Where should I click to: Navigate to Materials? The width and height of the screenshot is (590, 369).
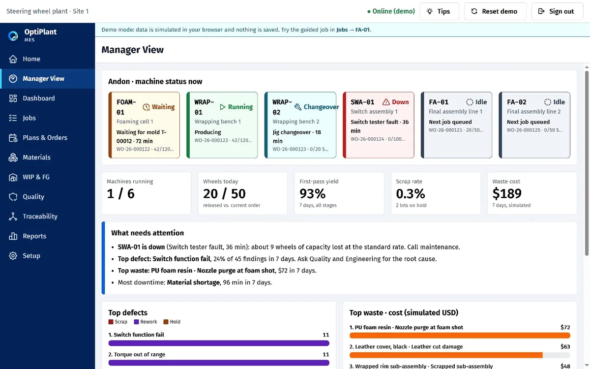click(47, 157)
